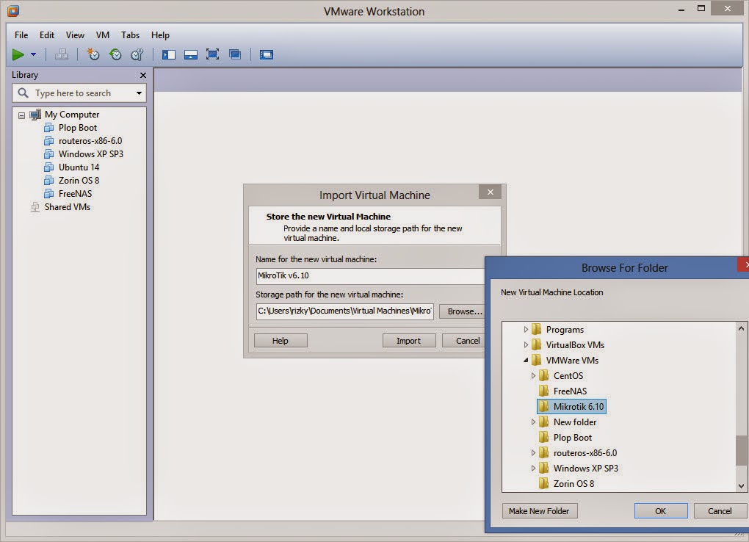Collapse the My Computer tree node
Screen dimensions: 749x542
[x=21, y=115]
